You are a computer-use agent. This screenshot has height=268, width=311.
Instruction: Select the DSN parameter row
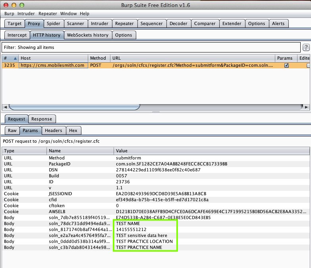(x=156, y=170)
